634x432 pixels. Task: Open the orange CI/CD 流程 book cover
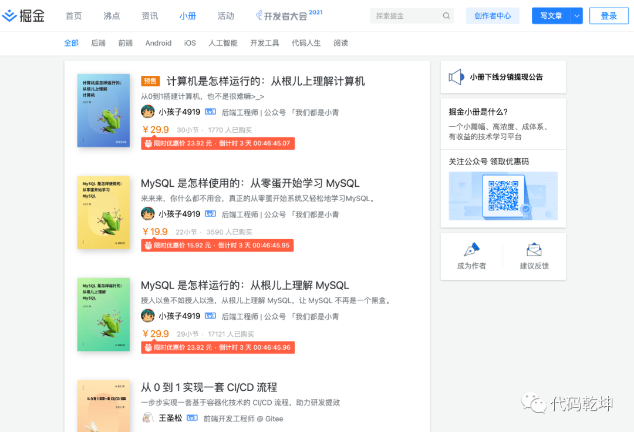(x=103, y=406)
